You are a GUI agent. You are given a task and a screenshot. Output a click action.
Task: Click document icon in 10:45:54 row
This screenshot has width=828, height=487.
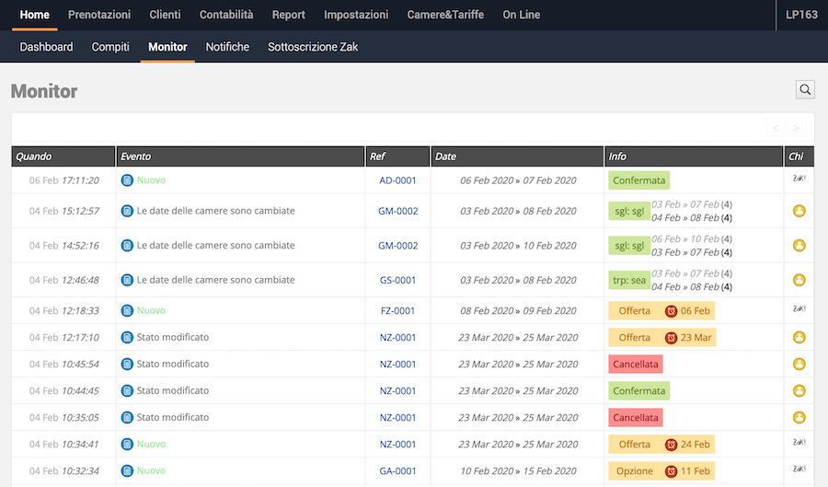(127, 364)
